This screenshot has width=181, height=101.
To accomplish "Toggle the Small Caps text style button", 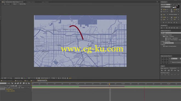I will [x=171, y=23].
